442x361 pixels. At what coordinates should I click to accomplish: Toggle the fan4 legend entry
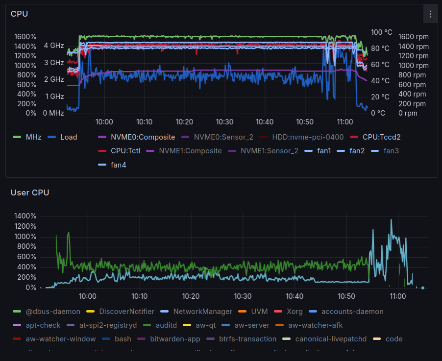[x=118, y=165]
